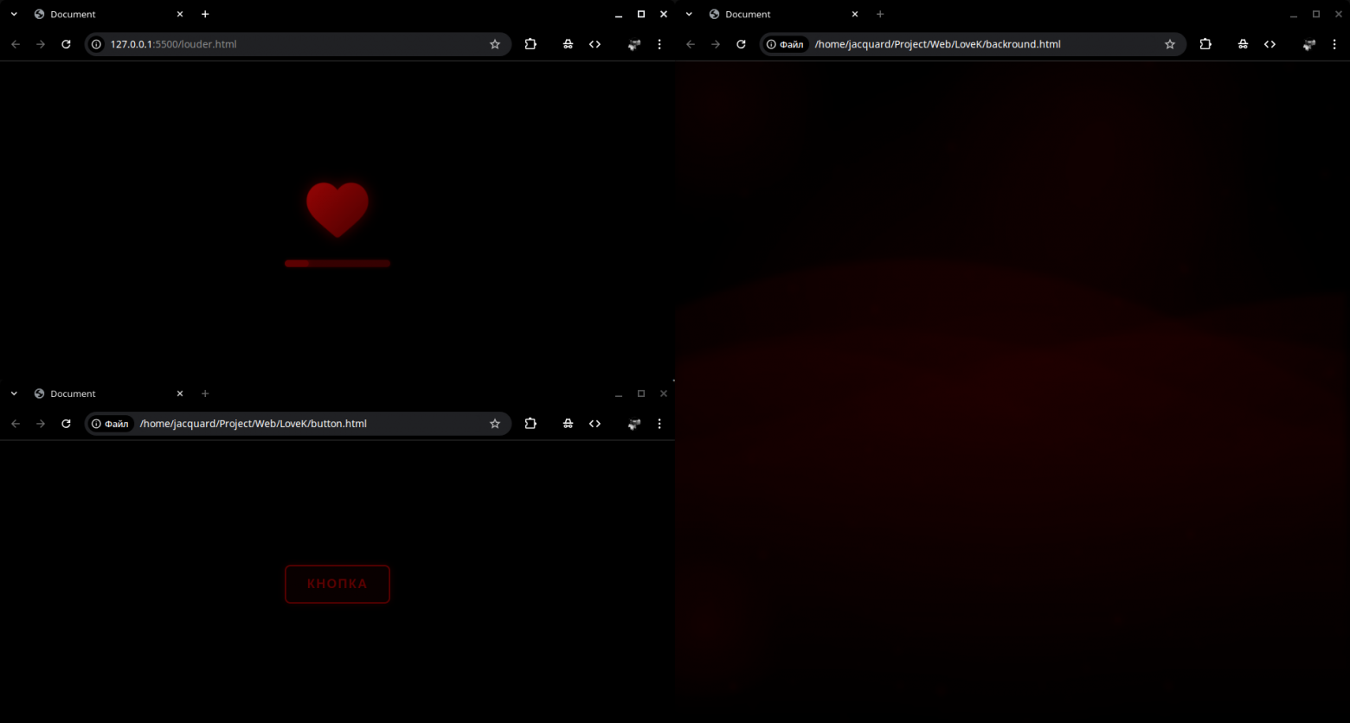1350x723 pixels.
Task: Focus the backround.html address bar
Action: click(978, 44)
